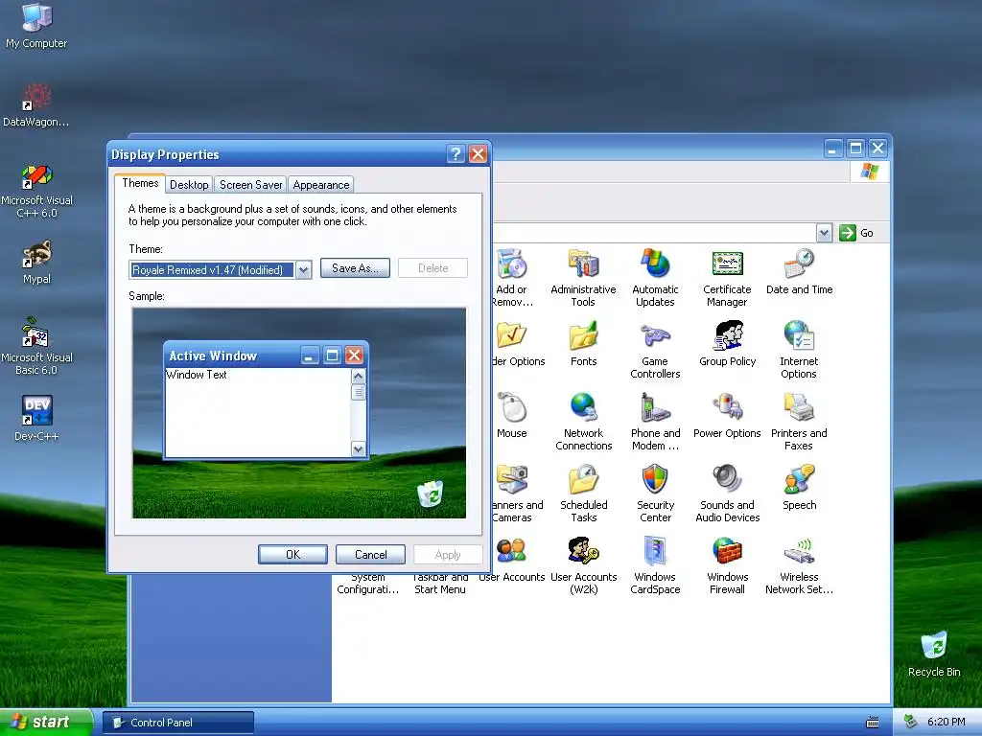Switch to the Screen Saver tab
982x736 pixels.
(x=250, y=185)
